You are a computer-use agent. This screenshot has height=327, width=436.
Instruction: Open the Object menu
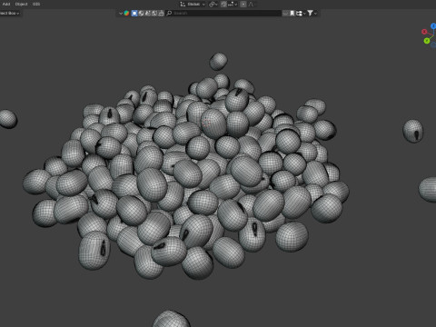[x=21, y=5]
